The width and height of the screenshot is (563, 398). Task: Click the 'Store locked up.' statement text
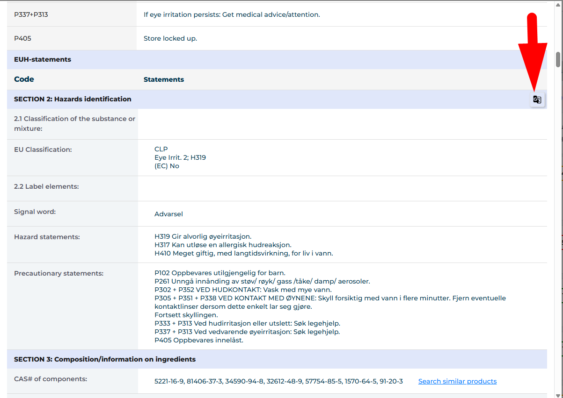pos(170,38)
